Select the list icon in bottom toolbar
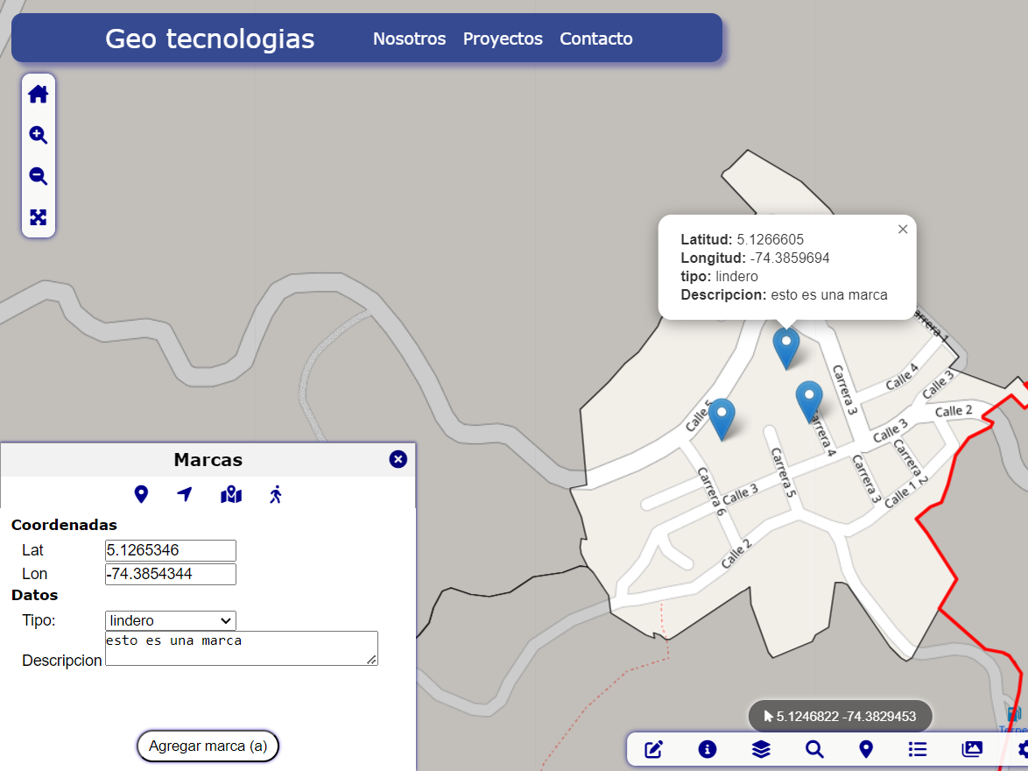1028x771 pixels. coord(918,749)
